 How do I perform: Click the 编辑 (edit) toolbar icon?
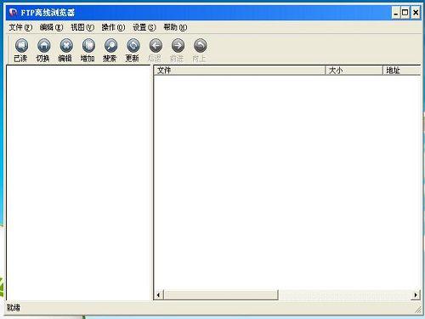(x=66, y=46)
